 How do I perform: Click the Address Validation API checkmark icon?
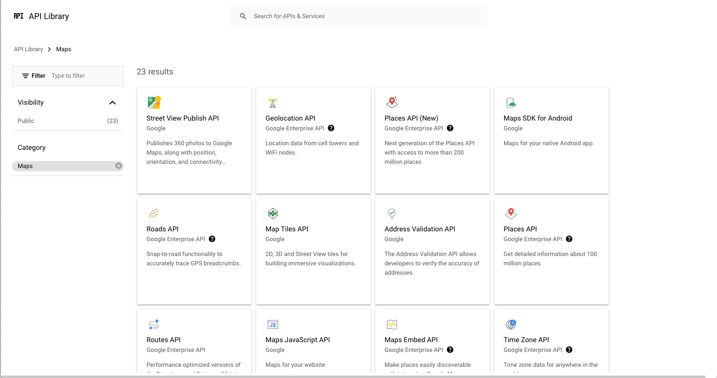click(x=392, y=213)
